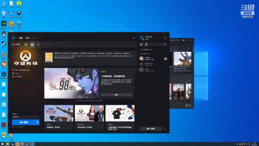
Task: Open the 游戏 (Games) tab
Action: pyautogui.click(x=21, y=38)
